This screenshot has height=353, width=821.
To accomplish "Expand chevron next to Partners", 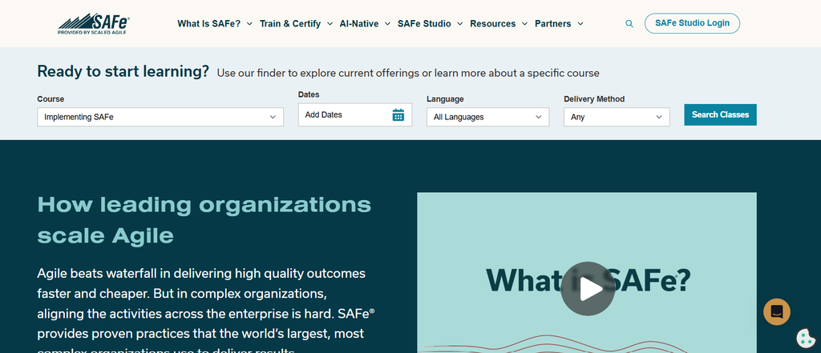I will tap(580, 23).
